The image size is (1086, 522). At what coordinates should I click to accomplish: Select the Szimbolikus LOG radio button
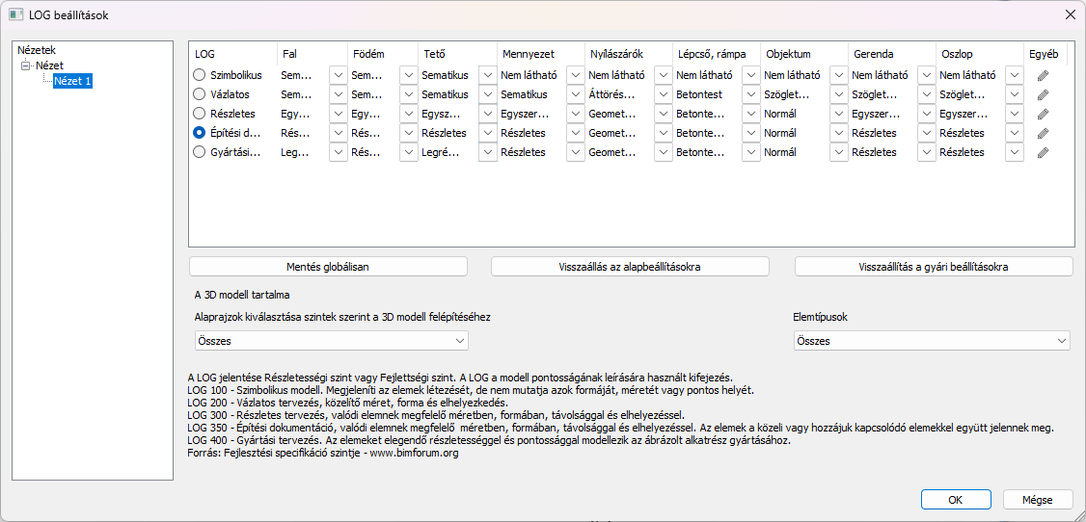coord(200,75)
